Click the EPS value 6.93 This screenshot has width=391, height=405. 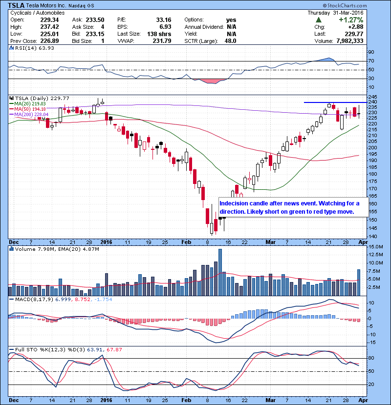point(165,27)
